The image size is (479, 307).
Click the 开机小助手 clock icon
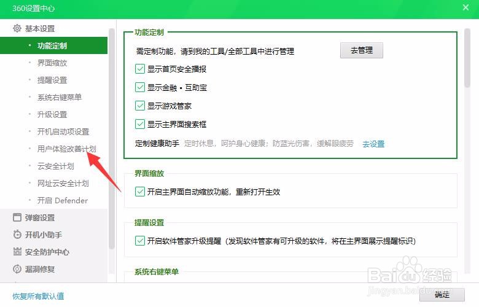[x=17, y=235]
